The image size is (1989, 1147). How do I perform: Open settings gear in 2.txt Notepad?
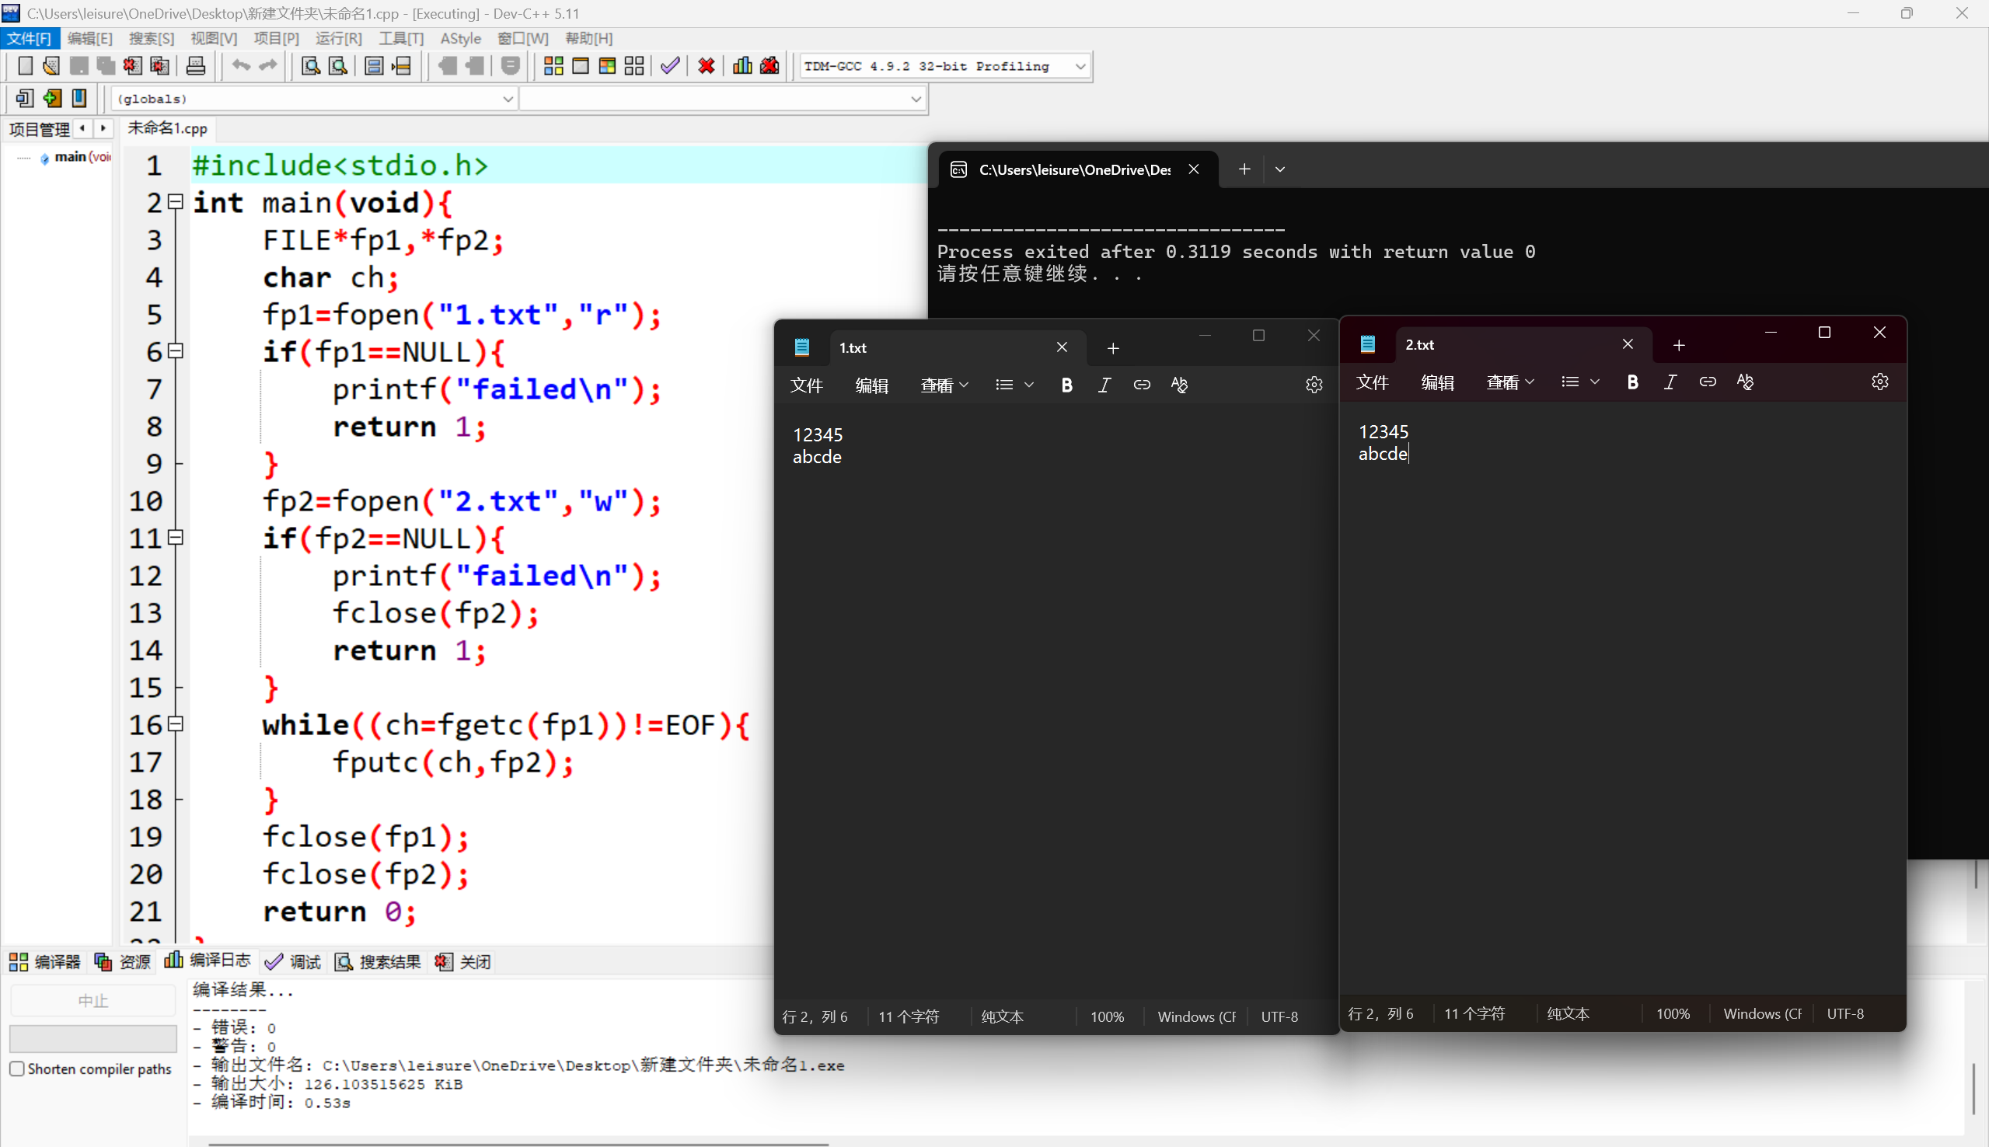1879,382
